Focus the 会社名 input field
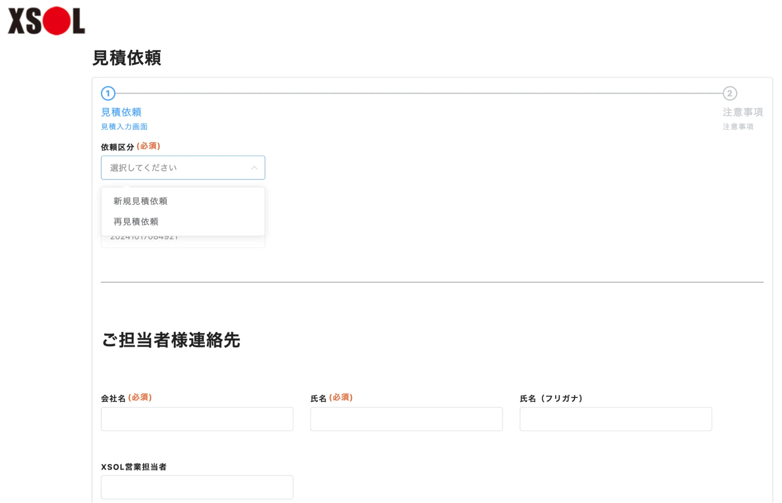Viewport: 782px width, 503px height. 197,419
